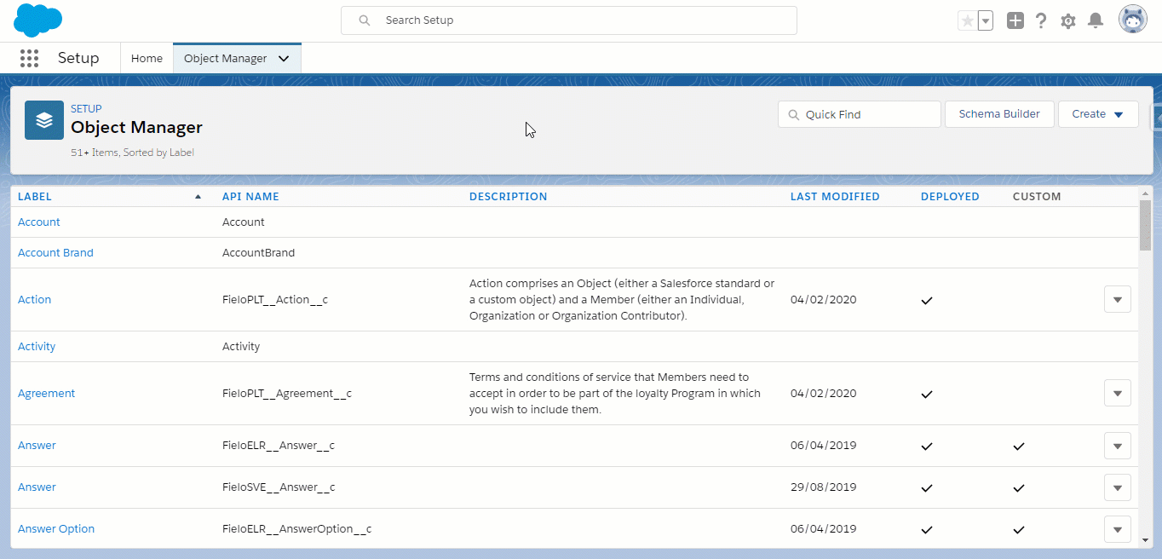Screen dimensions: 1162x559
Task: Sort by the DESCRIPTION column header
Action: pos(508,196)
